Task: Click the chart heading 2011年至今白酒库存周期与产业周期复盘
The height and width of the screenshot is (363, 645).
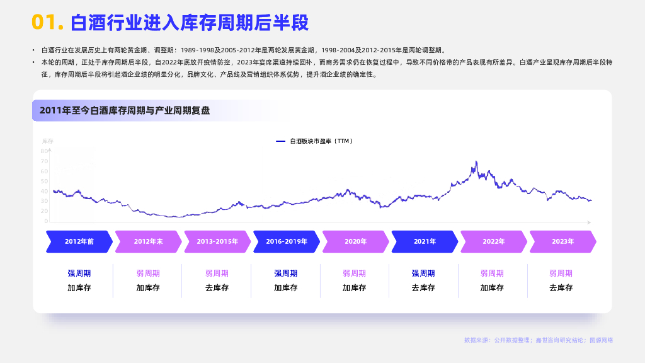Action: (125, 110)
